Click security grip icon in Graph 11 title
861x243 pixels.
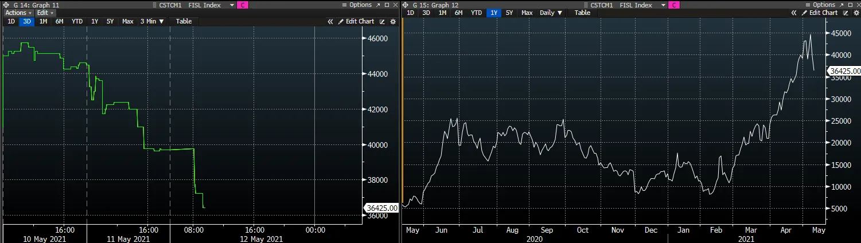tap(154, 5)
